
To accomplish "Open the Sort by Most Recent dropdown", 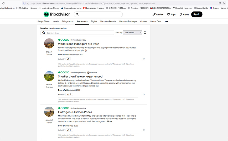I will pyautogui.click(x=133, y=33).
